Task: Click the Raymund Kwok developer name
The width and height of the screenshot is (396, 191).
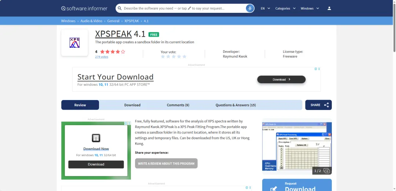Action: [235, 56]
